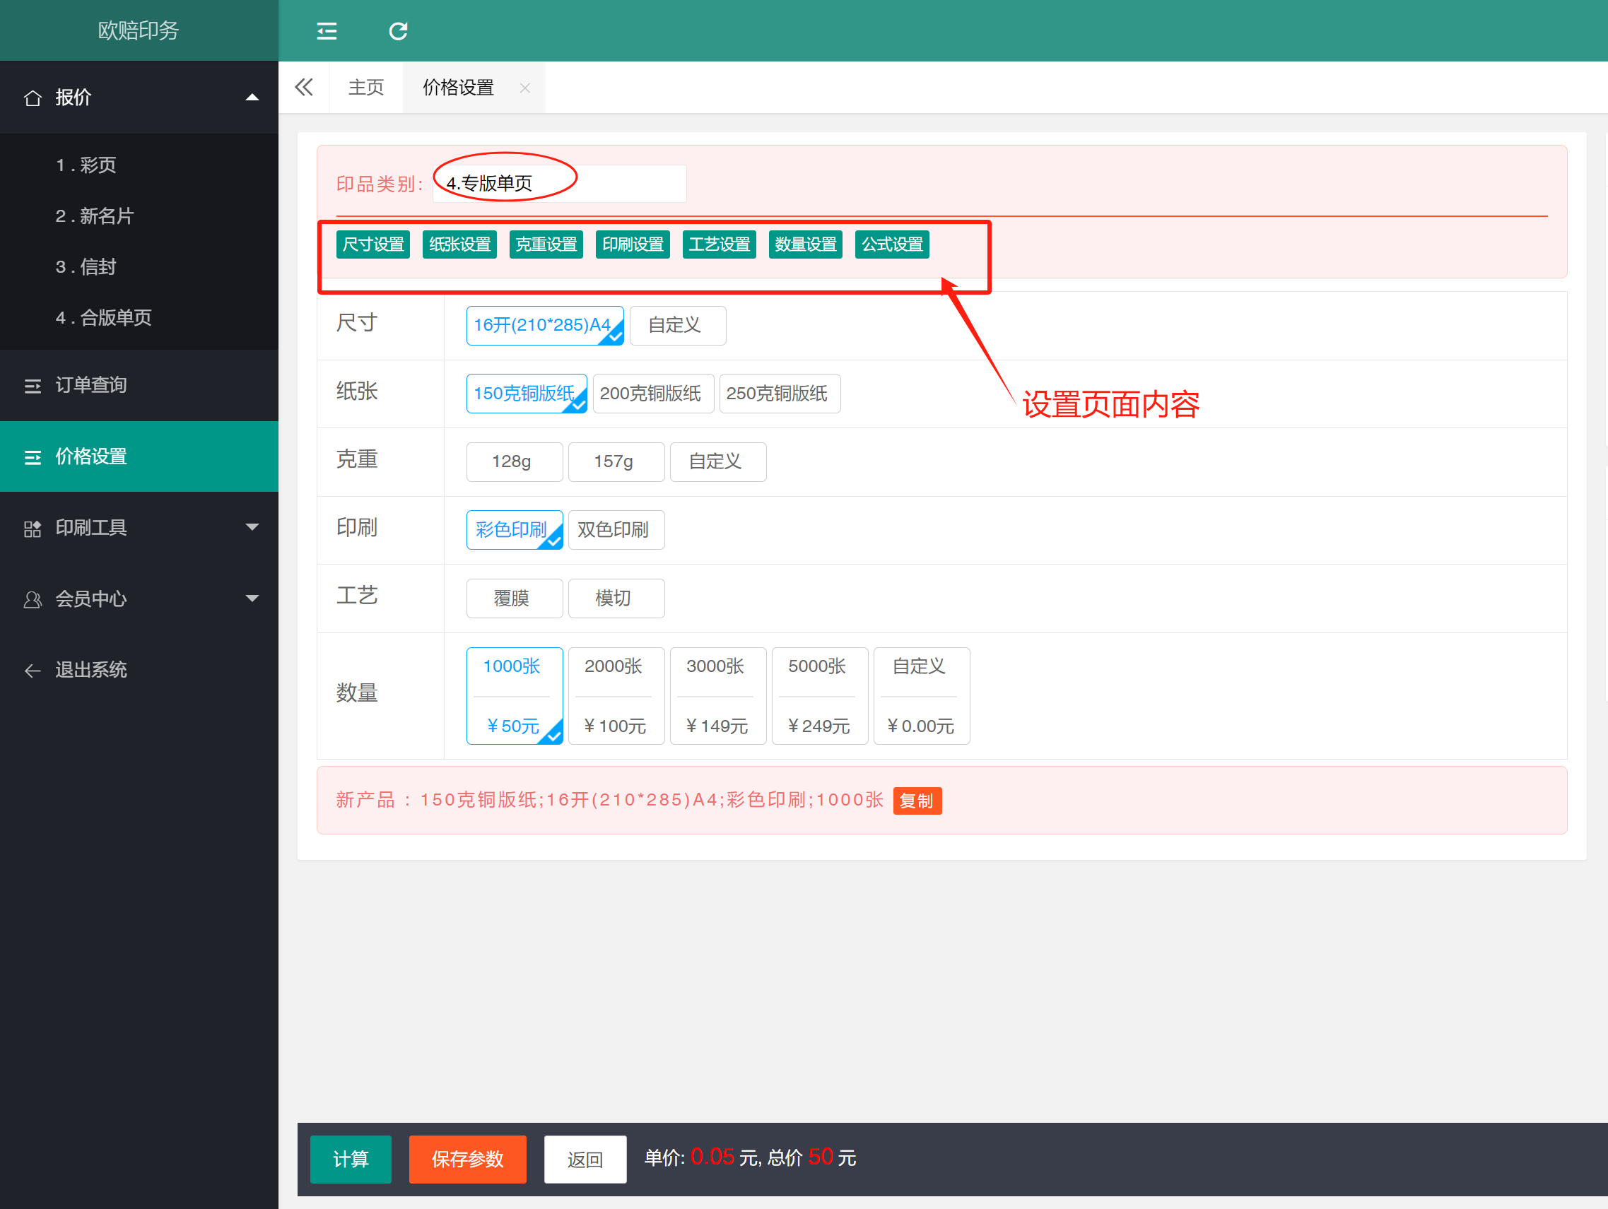Expand the 会员中心 dropdown arrow

[252, 598]
